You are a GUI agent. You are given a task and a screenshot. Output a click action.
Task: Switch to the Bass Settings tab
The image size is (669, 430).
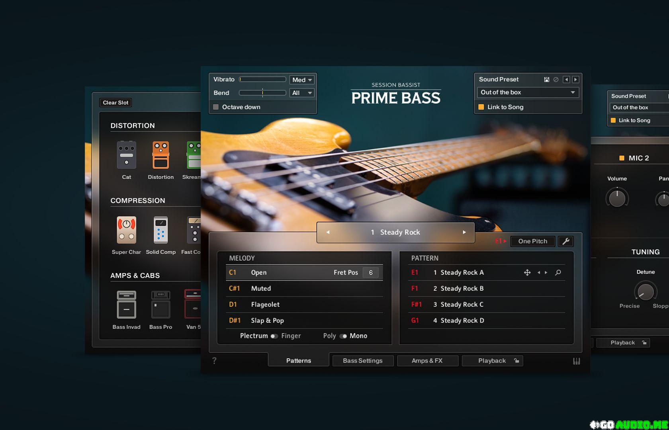363,361
